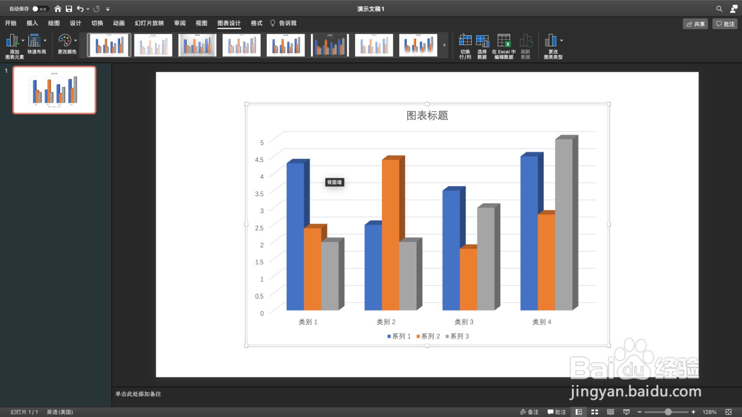Screen dimensions: 742x417
Task: Switch to Slide Sorter view icon
Action: 595,412
